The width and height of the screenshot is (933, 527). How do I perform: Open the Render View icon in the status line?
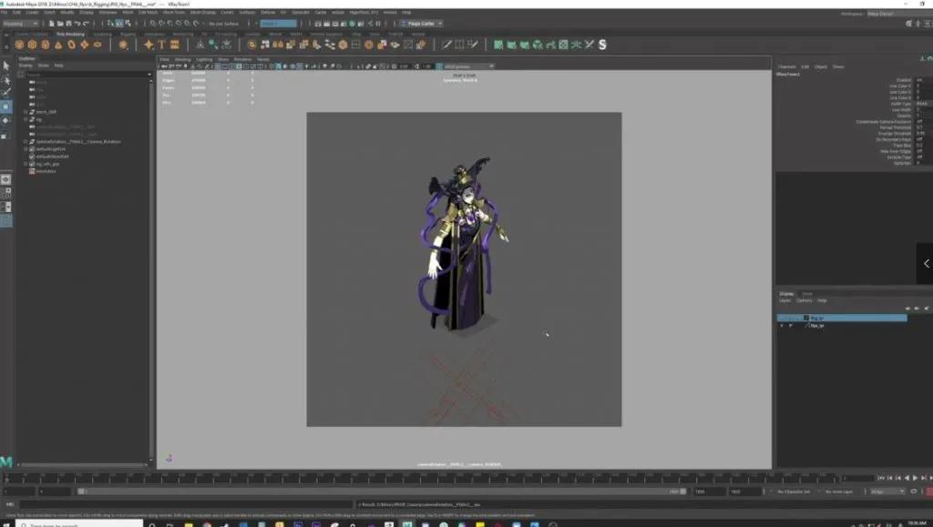click(x=318, y=23)
